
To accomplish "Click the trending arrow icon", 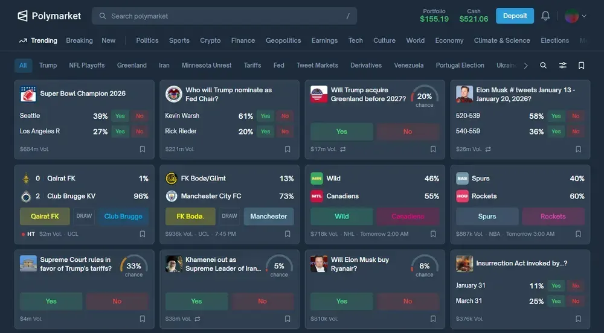I will (x=23, y=40).
